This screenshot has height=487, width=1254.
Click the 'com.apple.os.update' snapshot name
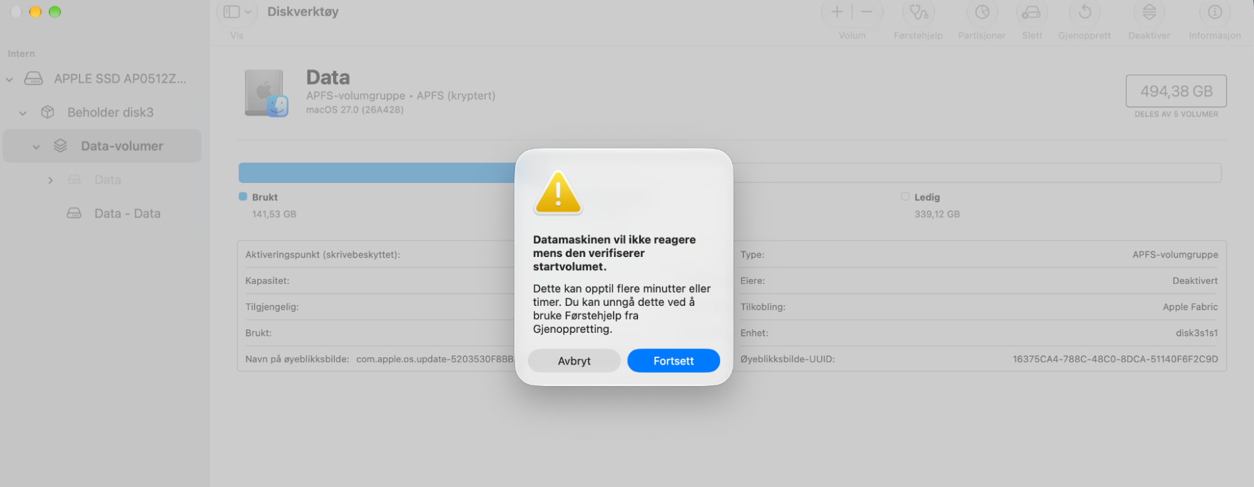(435, 359)
